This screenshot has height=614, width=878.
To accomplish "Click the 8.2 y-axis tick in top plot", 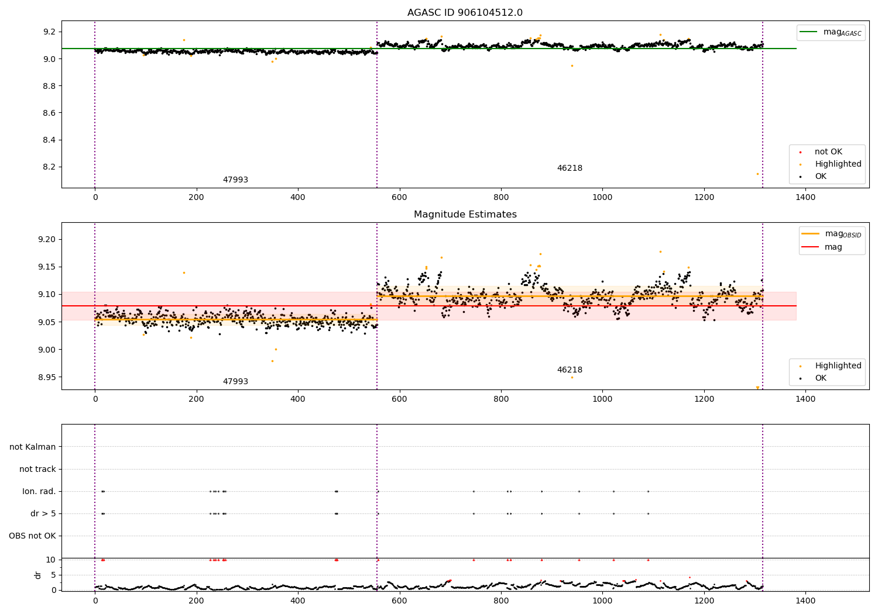I will (x=49, y=167).
